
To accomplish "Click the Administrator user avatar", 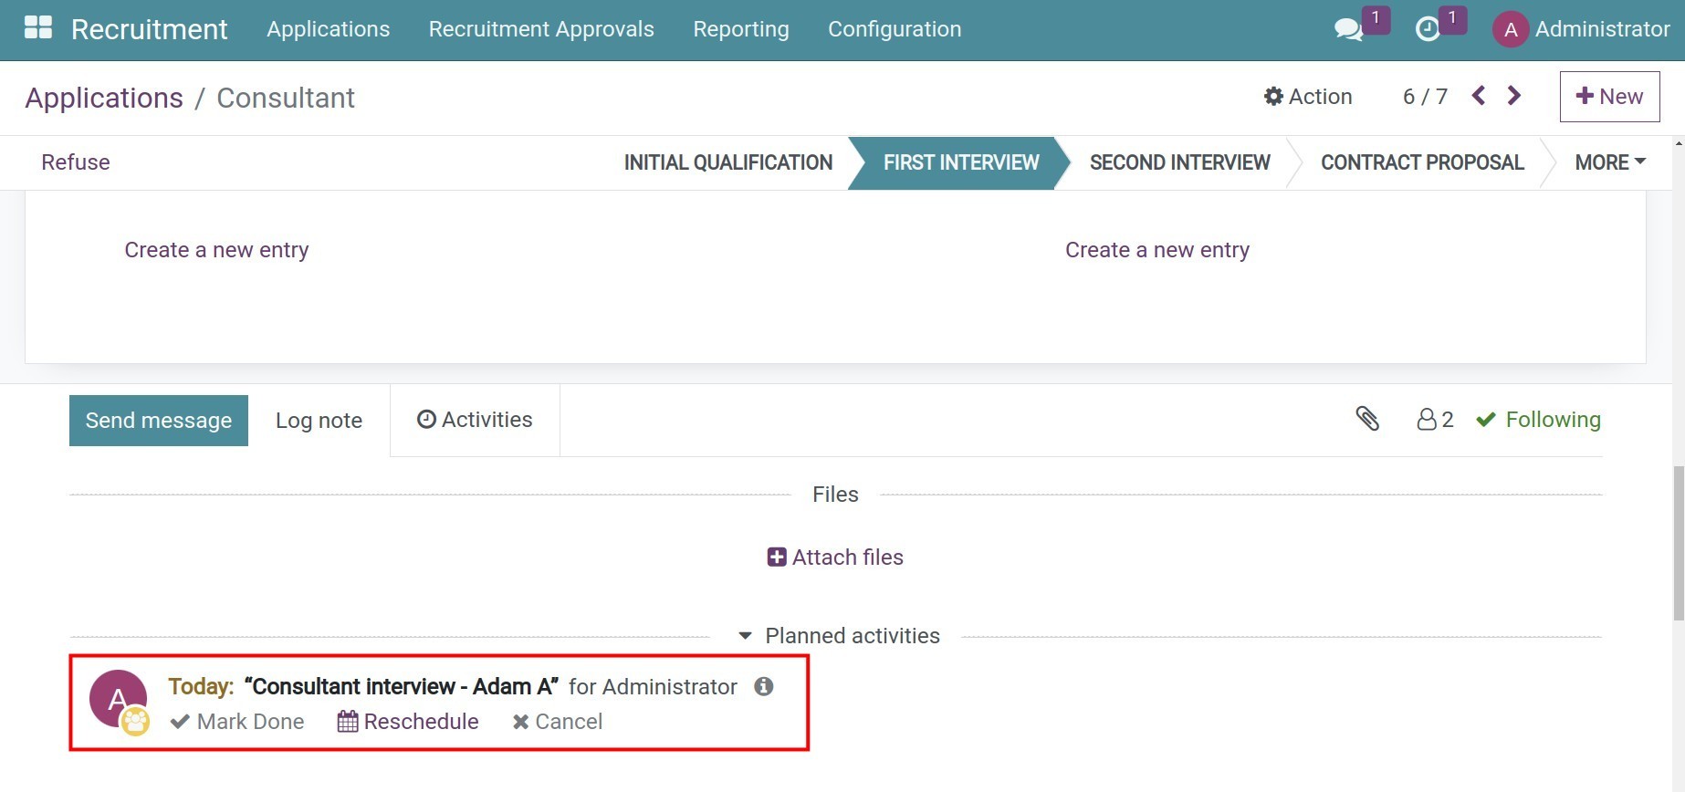I will tap(1510, 29).
